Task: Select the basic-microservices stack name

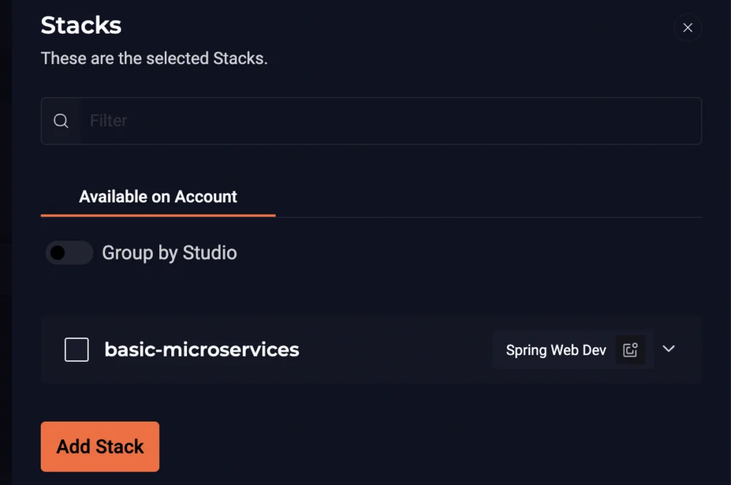Action: (x=201, y=349)
